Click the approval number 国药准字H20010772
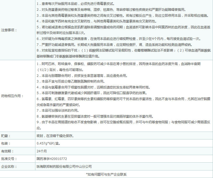The height and width of the screenshot is (178, 213). tap(52, 159)
